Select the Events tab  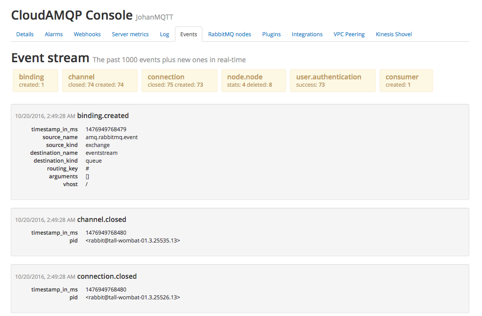[x=189, y=34]
